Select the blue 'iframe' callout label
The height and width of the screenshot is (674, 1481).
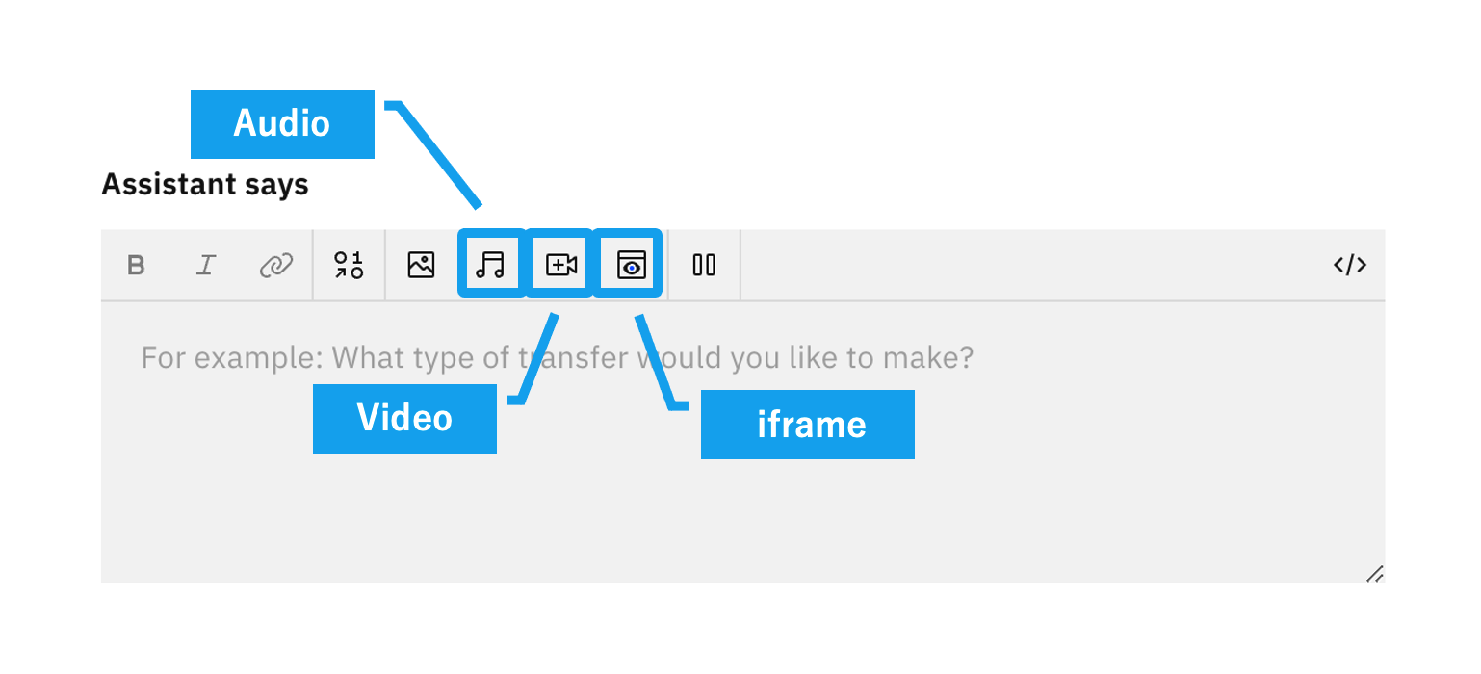tap(807, 425)
